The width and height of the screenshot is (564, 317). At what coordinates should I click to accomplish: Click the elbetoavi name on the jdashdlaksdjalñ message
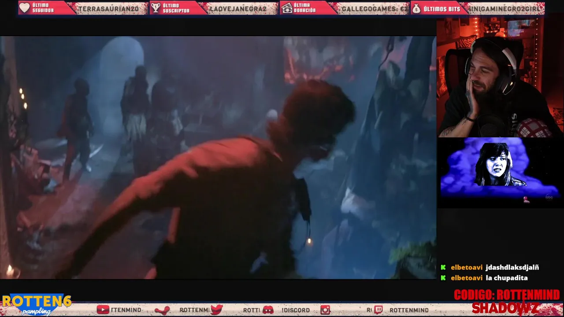tap(467, 267)
